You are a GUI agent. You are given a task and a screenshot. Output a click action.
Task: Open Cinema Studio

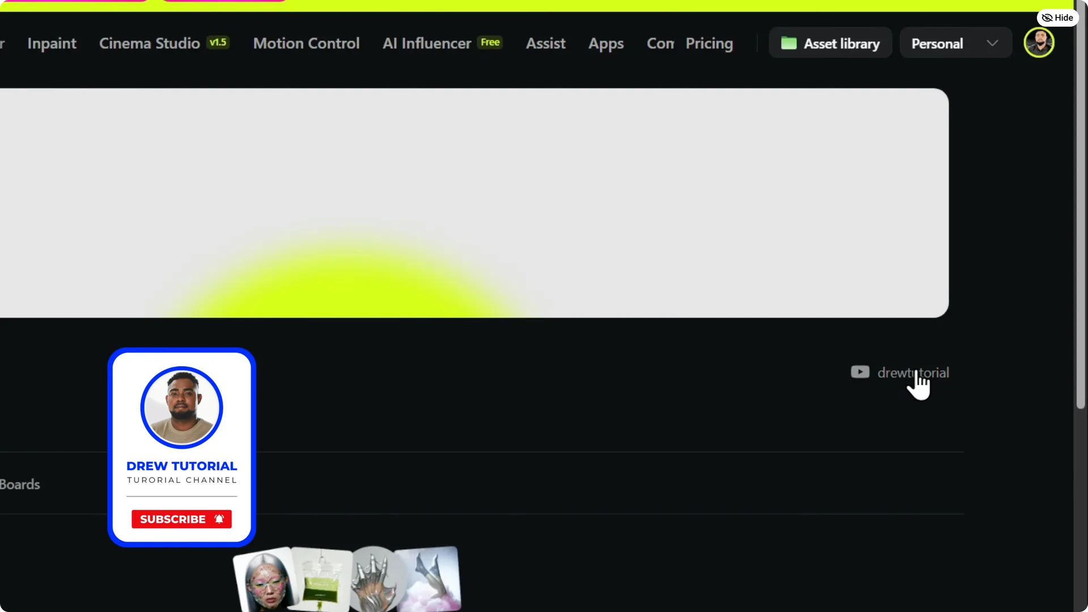(x=149, y=43)
